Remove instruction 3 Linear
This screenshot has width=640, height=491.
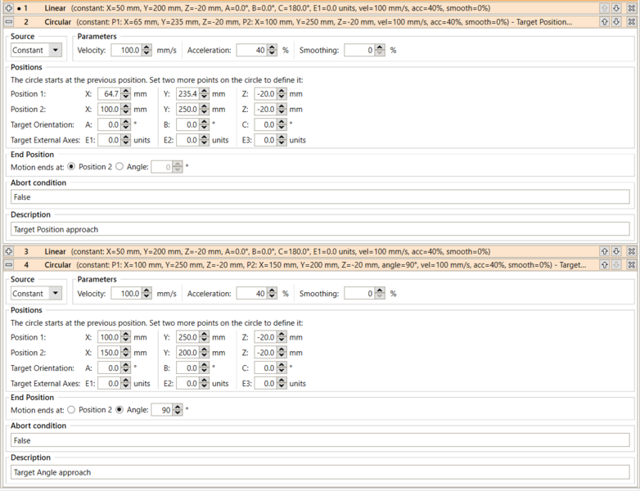point(631,251)
